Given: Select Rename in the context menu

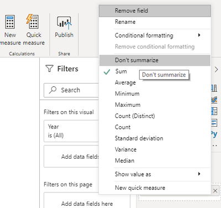Looking at the screenshot, I should [155, 22].
